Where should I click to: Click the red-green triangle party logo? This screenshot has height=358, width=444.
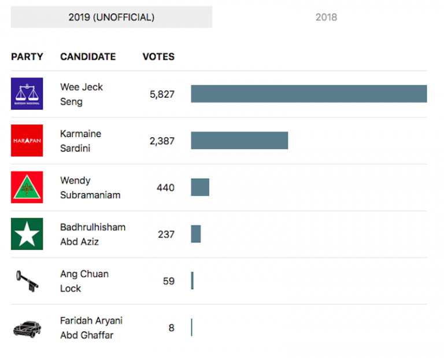point(27,187)
